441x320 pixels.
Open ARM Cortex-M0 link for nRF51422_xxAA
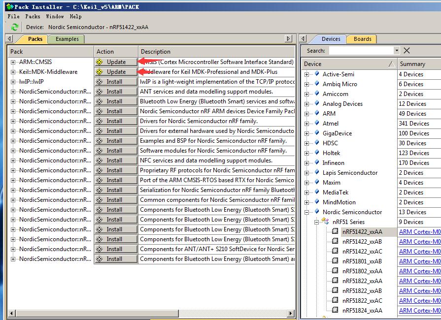[x=420, y=232]
